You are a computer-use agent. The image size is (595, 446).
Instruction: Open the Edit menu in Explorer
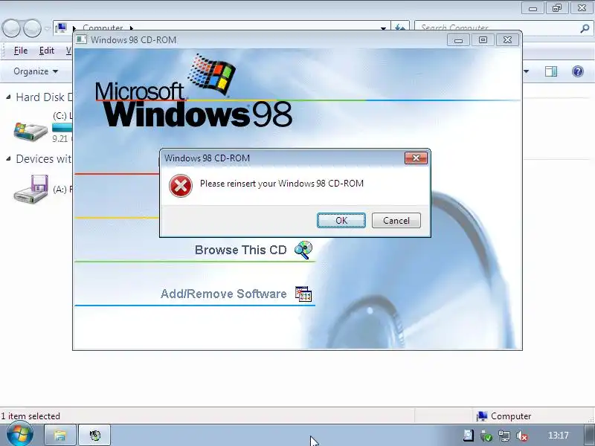[47, 51]
